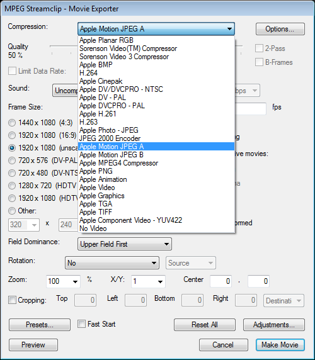Click the Options... button
Viewport: 315px width, 360px height.
pos(280,29)
